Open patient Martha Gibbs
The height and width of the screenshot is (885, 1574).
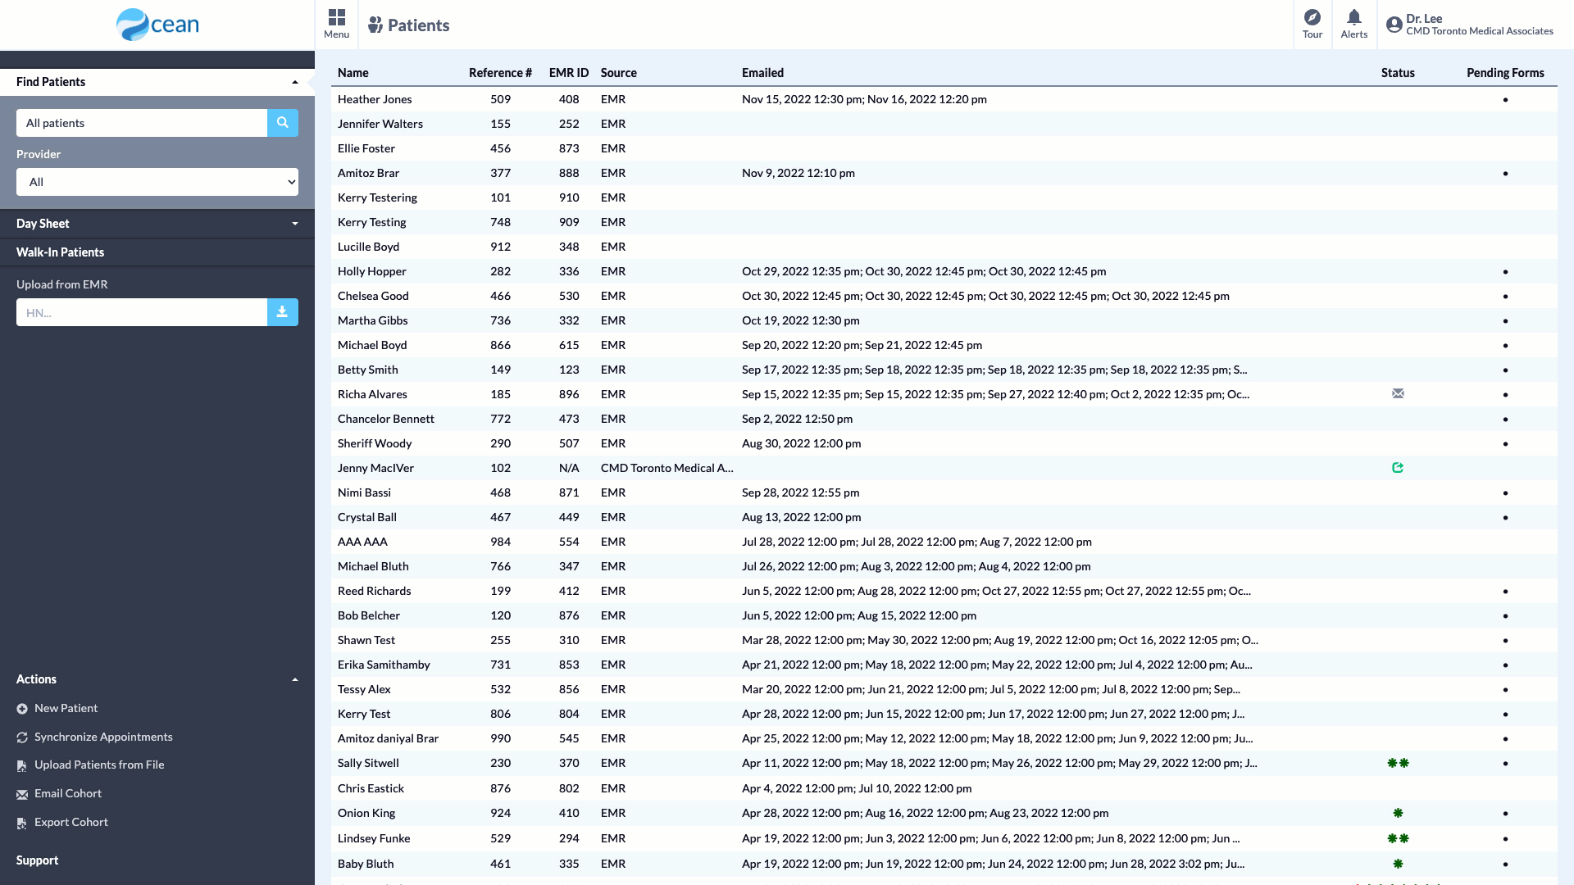tap(373, 320)
